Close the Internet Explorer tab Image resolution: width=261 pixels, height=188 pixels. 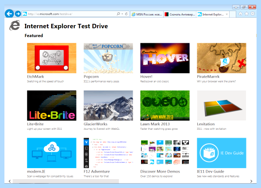coord(226,14)
